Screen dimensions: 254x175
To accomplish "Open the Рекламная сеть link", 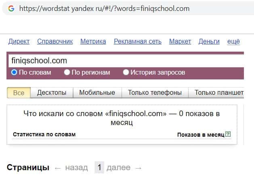I will (x=138, y=42).
